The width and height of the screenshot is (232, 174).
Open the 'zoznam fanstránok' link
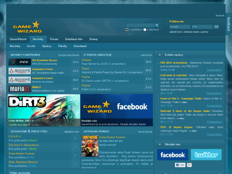(x=69, y=55)
